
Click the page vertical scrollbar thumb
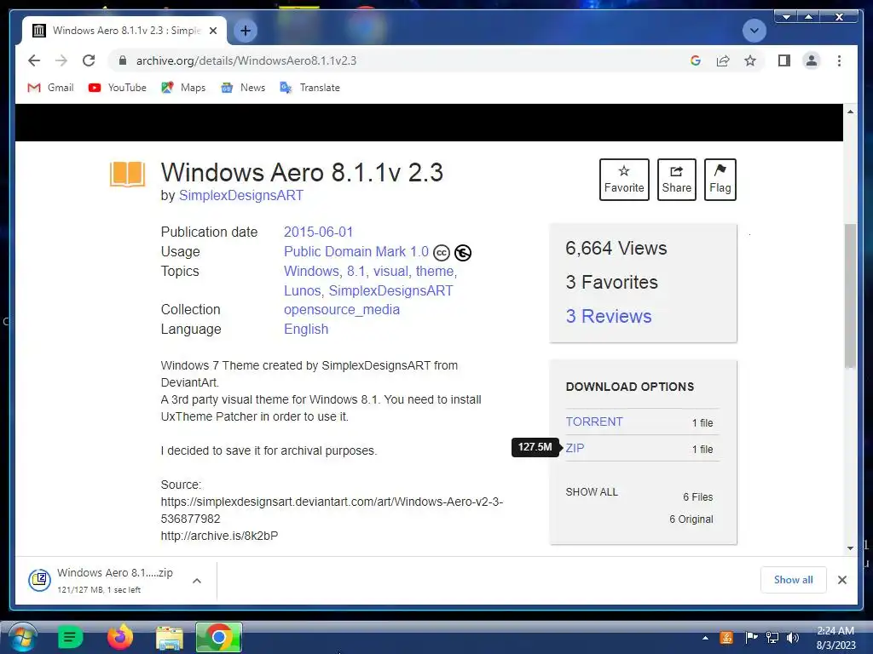pos(850,295)
